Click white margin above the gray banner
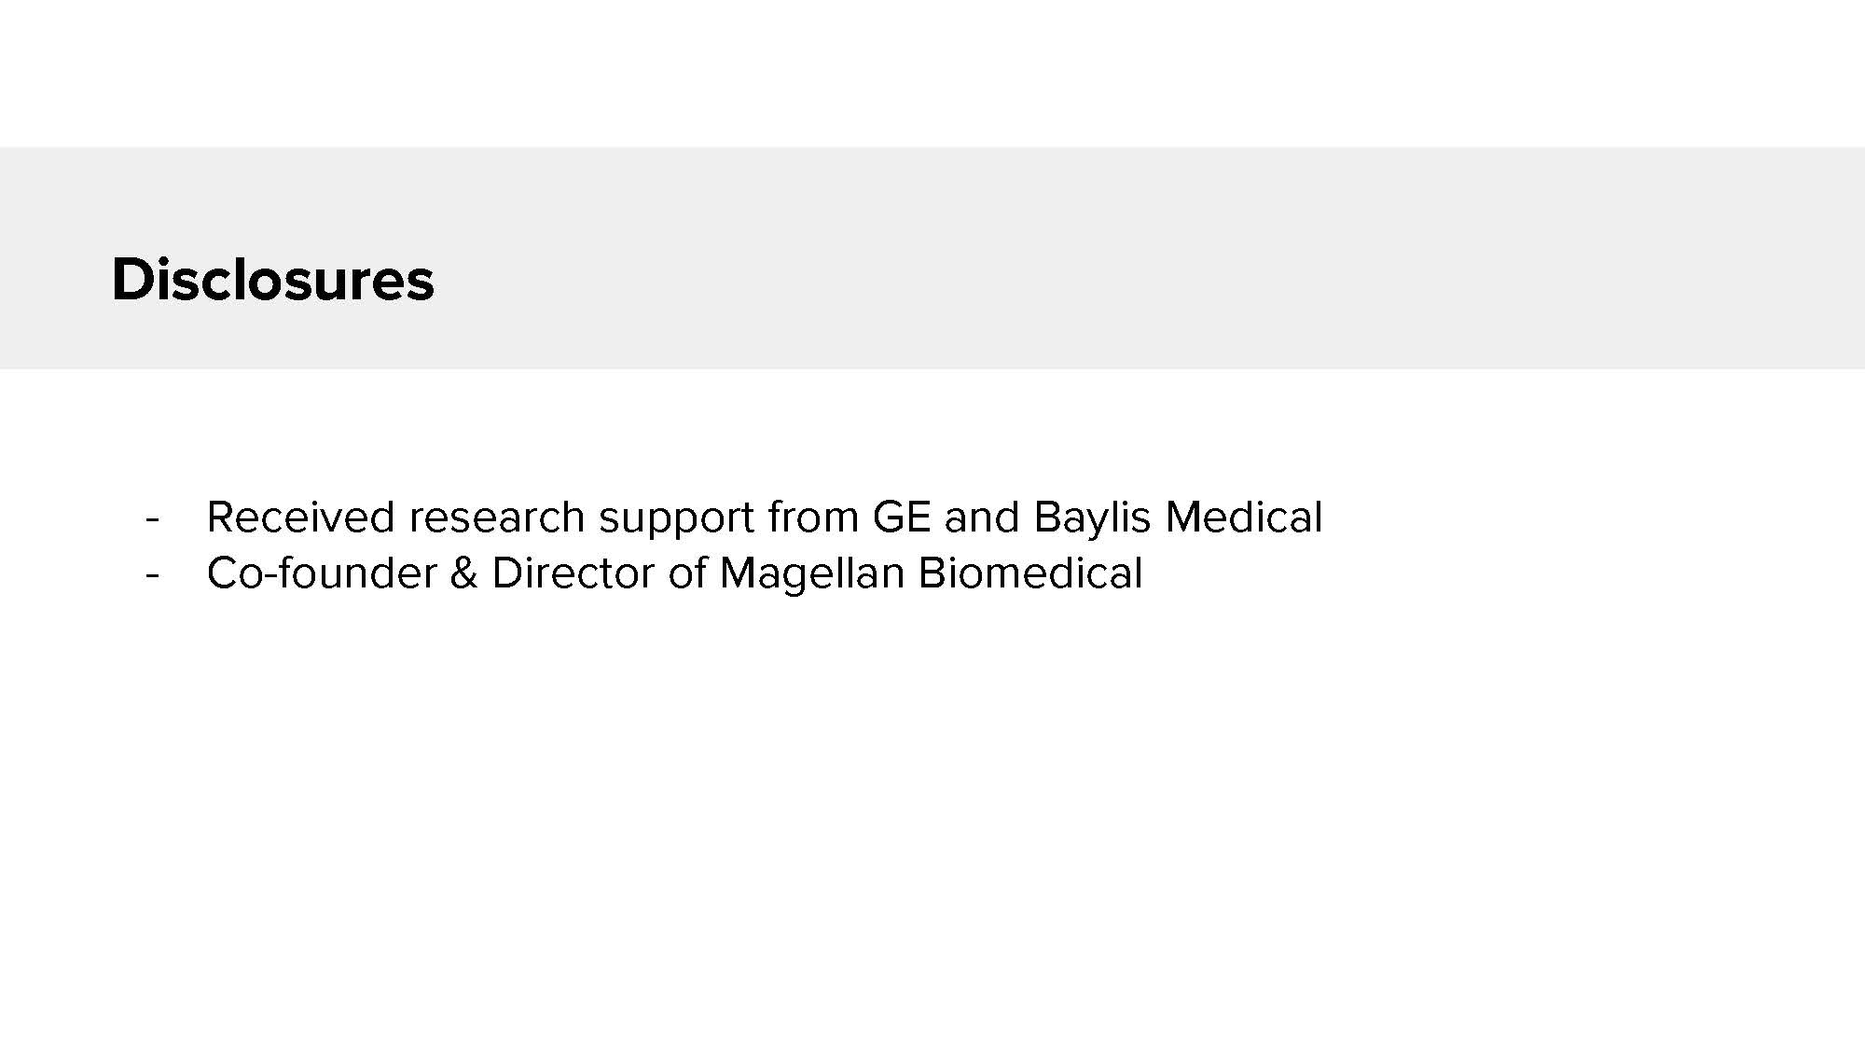The width and height of the screenshot is (1865, 1049). [932, 73]
